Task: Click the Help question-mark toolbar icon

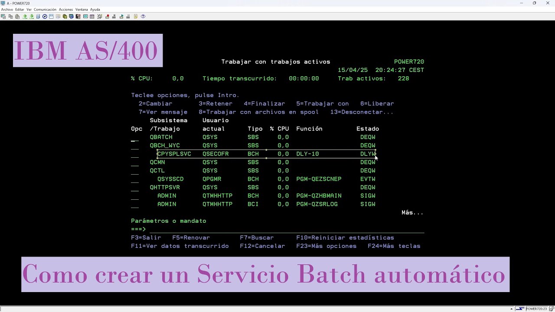Action: 143,16
